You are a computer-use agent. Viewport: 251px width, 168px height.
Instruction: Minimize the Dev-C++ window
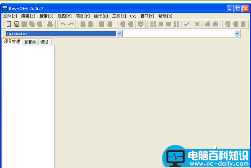230,8
